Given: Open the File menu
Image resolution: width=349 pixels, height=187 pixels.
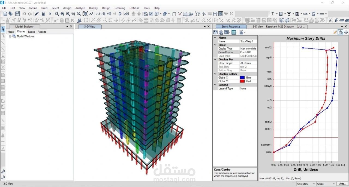Looking at the screenshot, I should point(4,8).
